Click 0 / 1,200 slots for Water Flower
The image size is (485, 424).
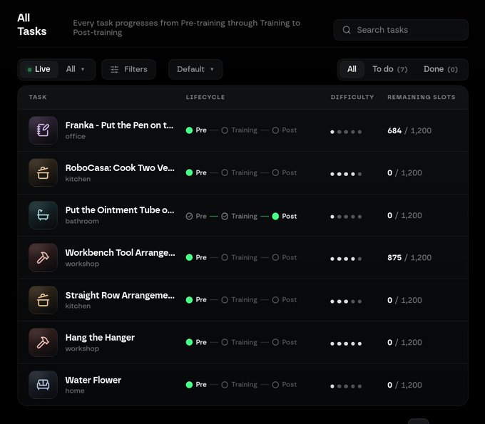404,385
